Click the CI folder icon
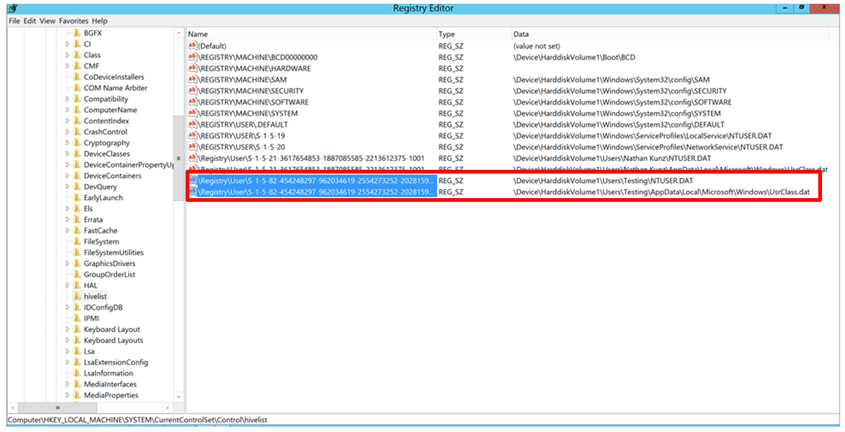845x432 pixels. coord(77,44)
